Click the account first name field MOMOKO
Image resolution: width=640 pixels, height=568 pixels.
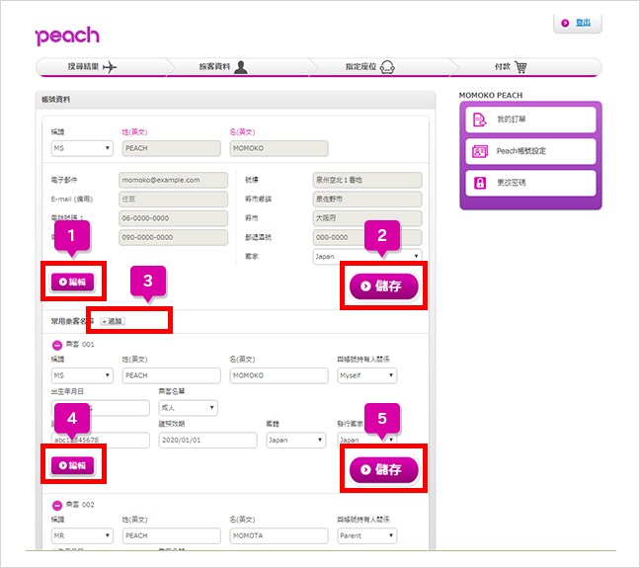(279, 148)
